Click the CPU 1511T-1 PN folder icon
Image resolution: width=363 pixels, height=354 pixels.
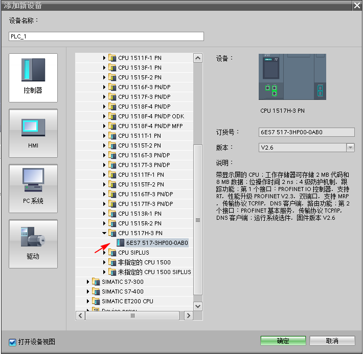click(112, 136)
